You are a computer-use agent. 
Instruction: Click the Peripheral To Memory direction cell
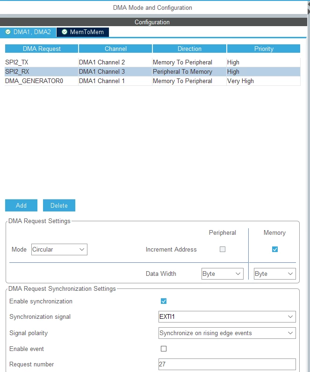(x=189, y=72)
